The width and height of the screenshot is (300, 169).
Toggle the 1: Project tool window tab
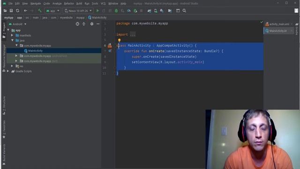pyautogui.click(x=4, y=30)
